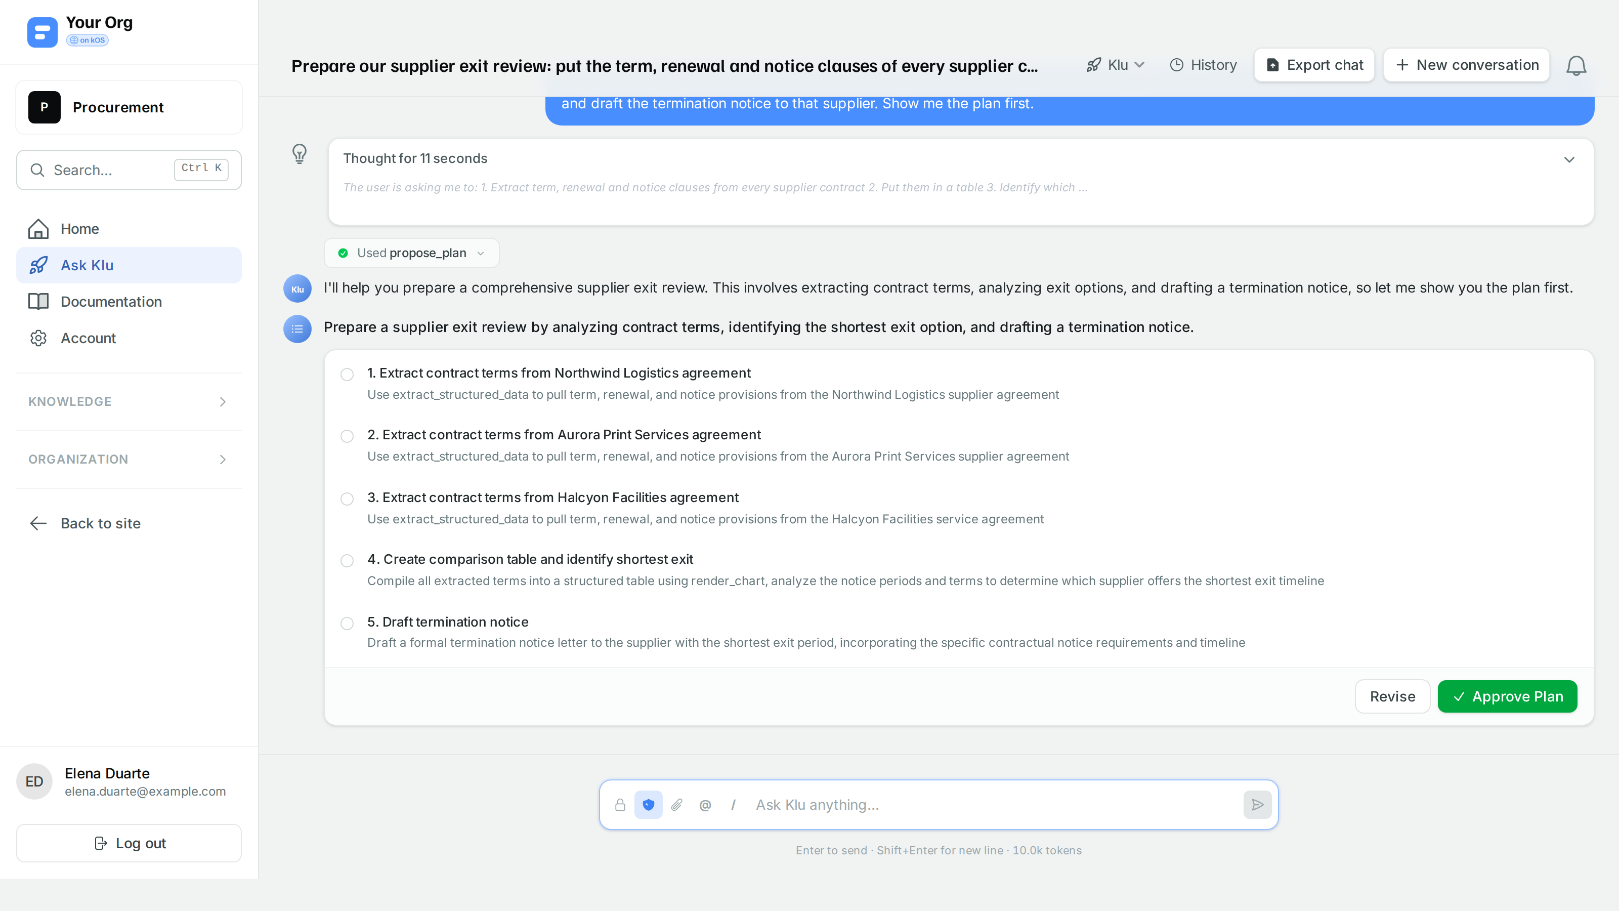Attach a file with the paperclip icon
This screenshot has height=911, width=1619.
[677, 805]
